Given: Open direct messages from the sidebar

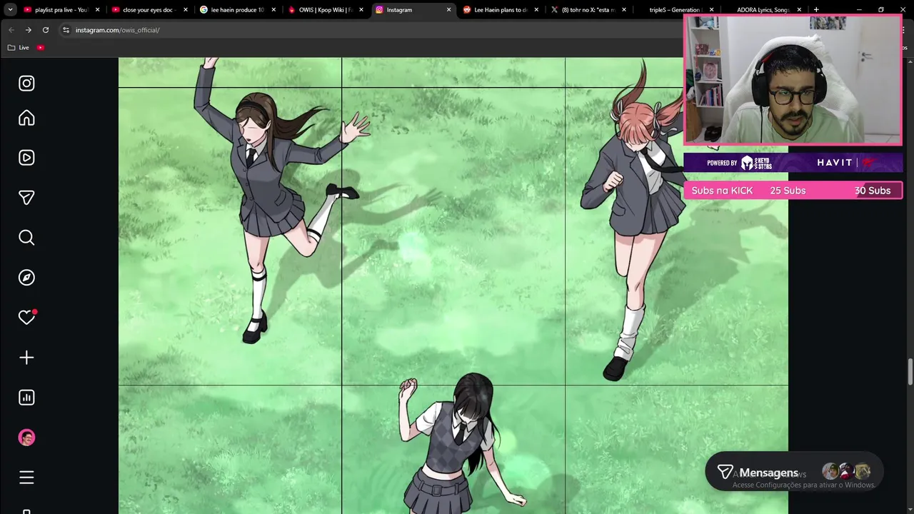Looking at the screenshot, I should [26, 198].
